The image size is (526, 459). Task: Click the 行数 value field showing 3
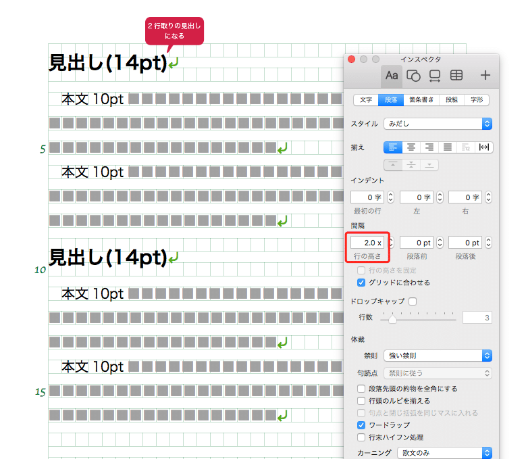tap(477, 318)
